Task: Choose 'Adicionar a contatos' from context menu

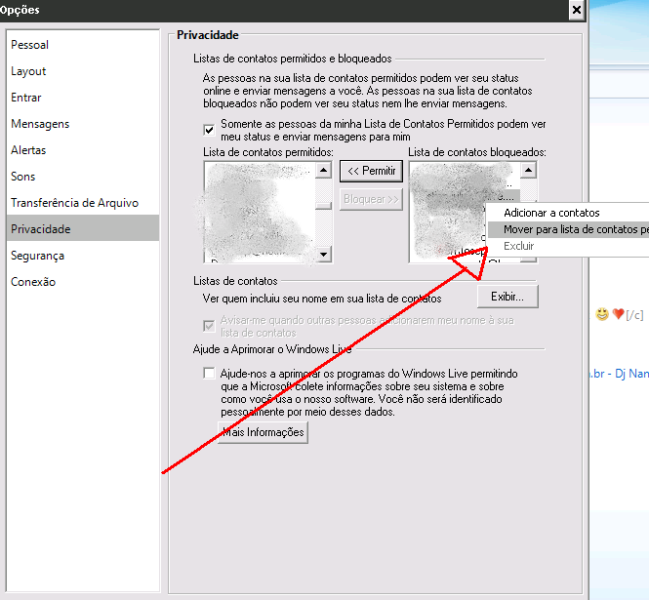Action: click(551, 213)
